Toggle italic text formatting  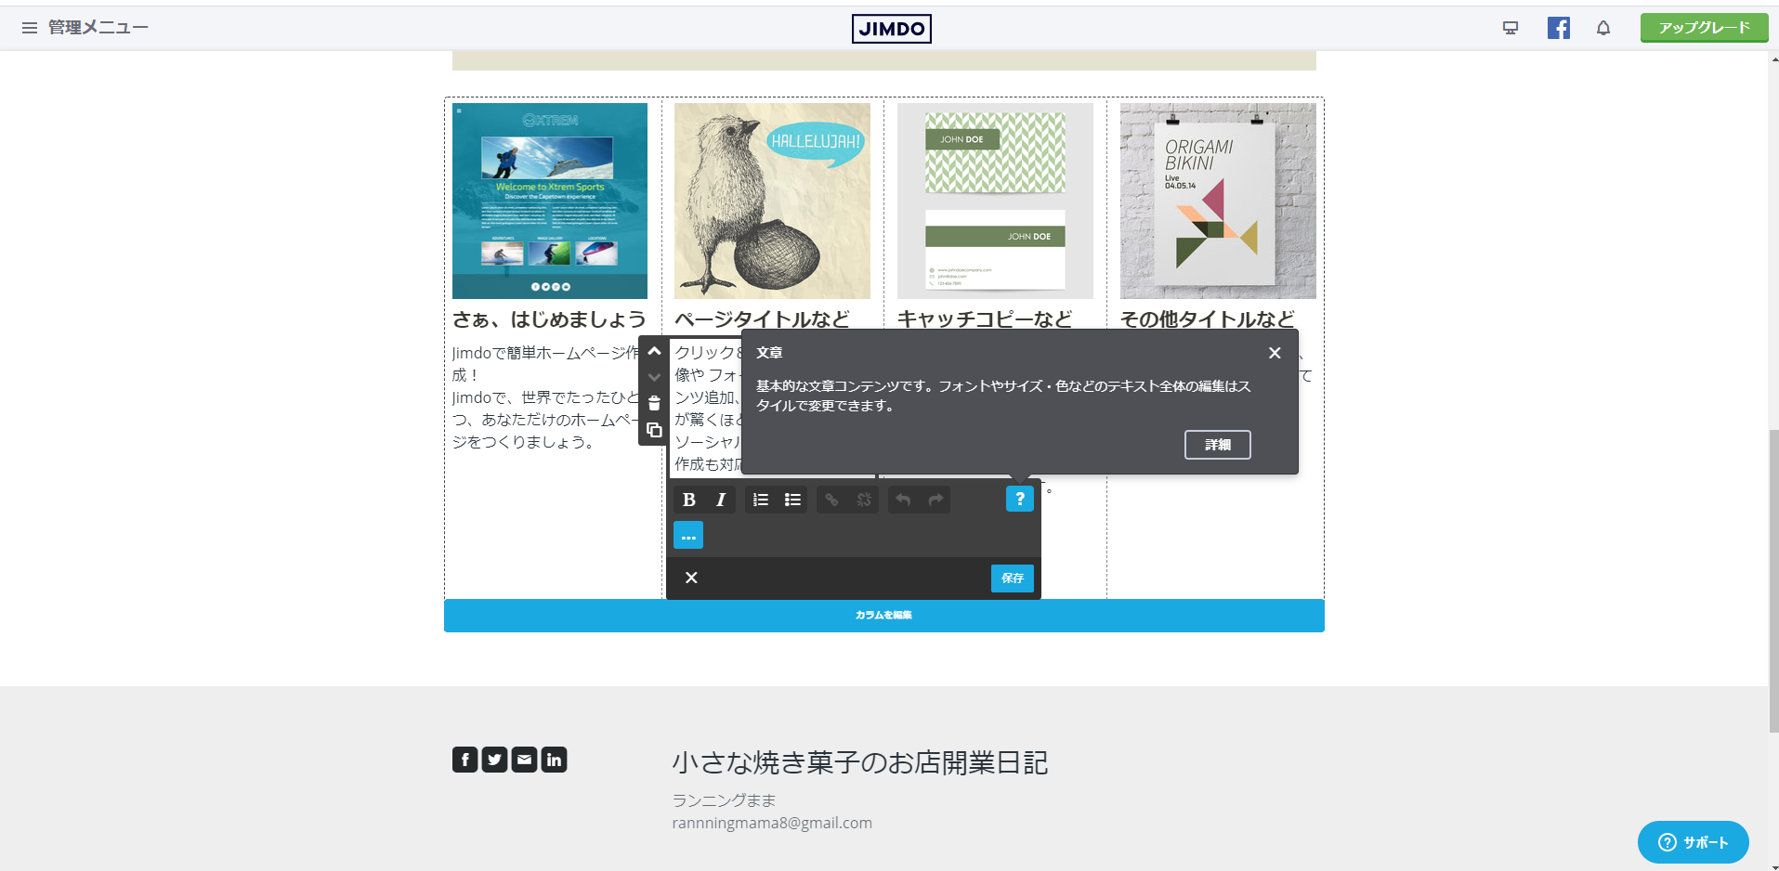[721, 500]
